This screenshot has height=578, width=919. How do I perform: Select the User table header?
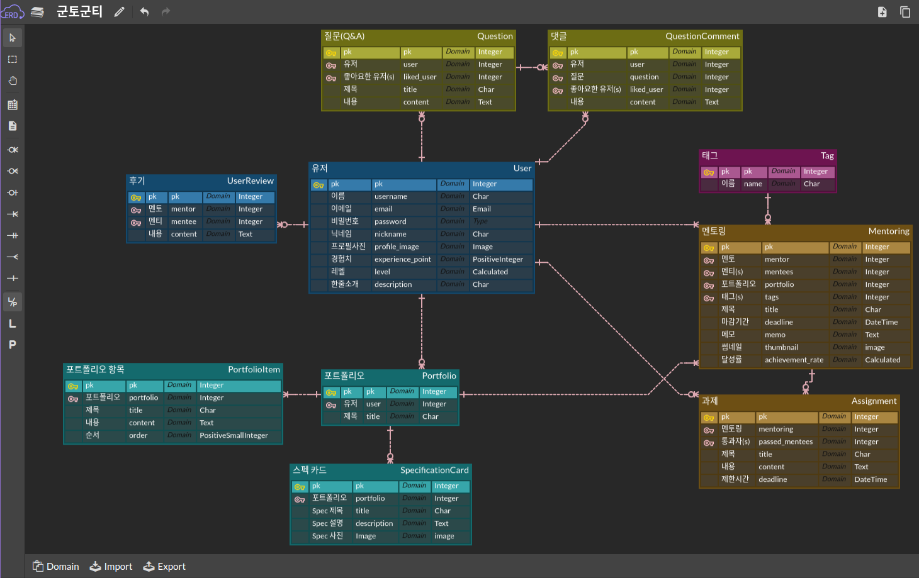click(x=422, y=169)
